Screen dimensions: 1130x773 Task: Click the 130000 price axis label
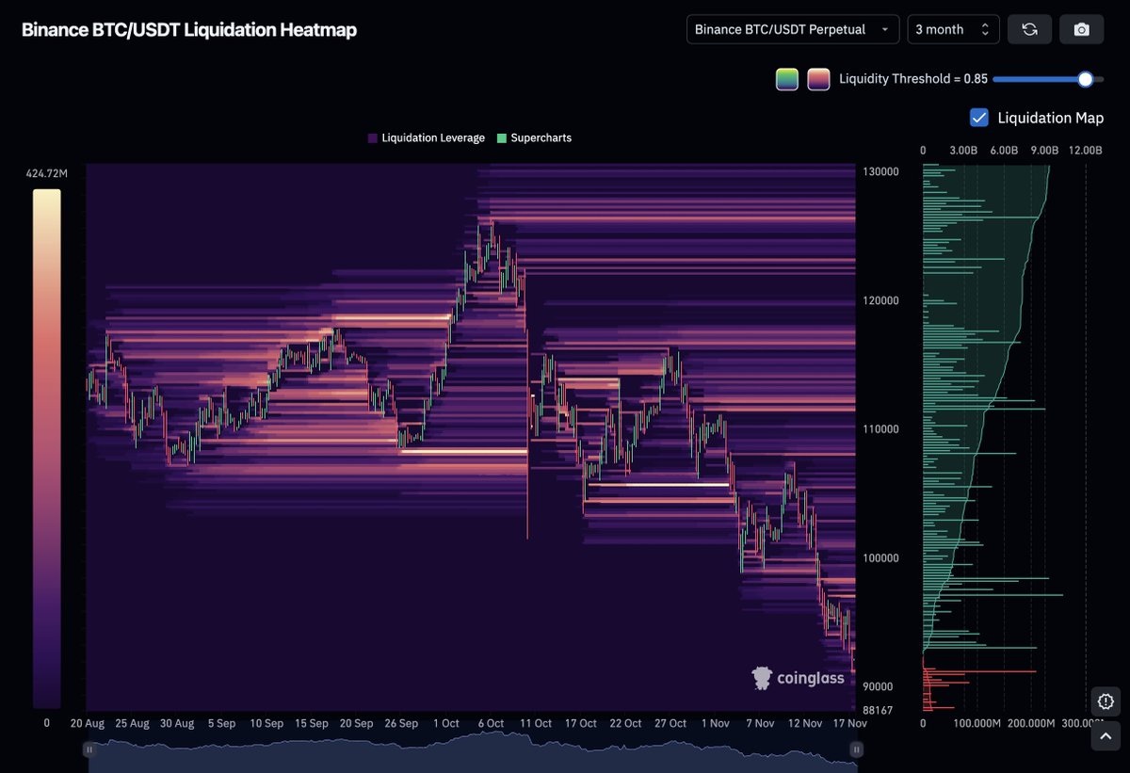point(880,171)
